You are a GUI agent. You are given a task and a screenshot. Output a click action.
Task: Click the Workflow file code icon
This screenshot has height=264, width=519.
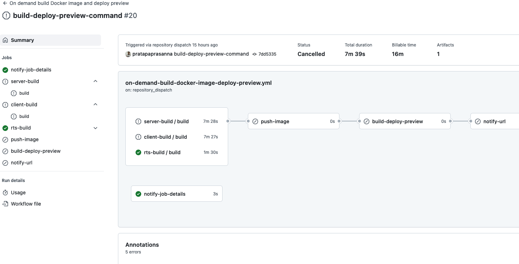point(5,204)
